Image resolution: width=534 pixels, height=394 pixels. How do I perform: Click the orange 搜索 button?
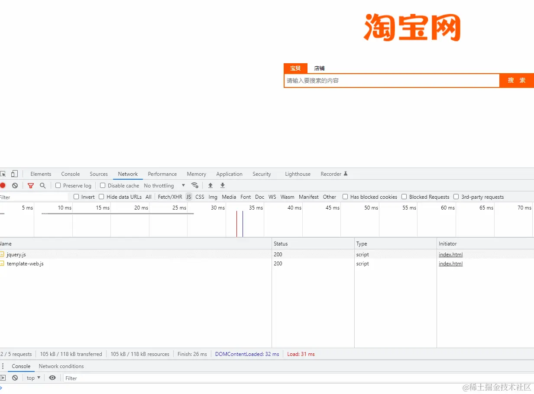[517, 81]
